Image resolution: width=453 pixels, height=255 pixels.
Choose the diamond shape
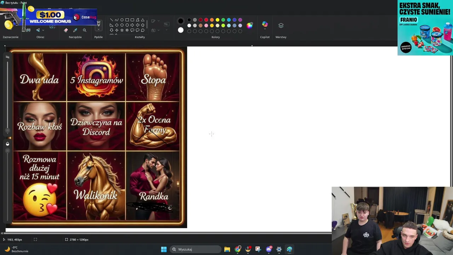point(117,25)
